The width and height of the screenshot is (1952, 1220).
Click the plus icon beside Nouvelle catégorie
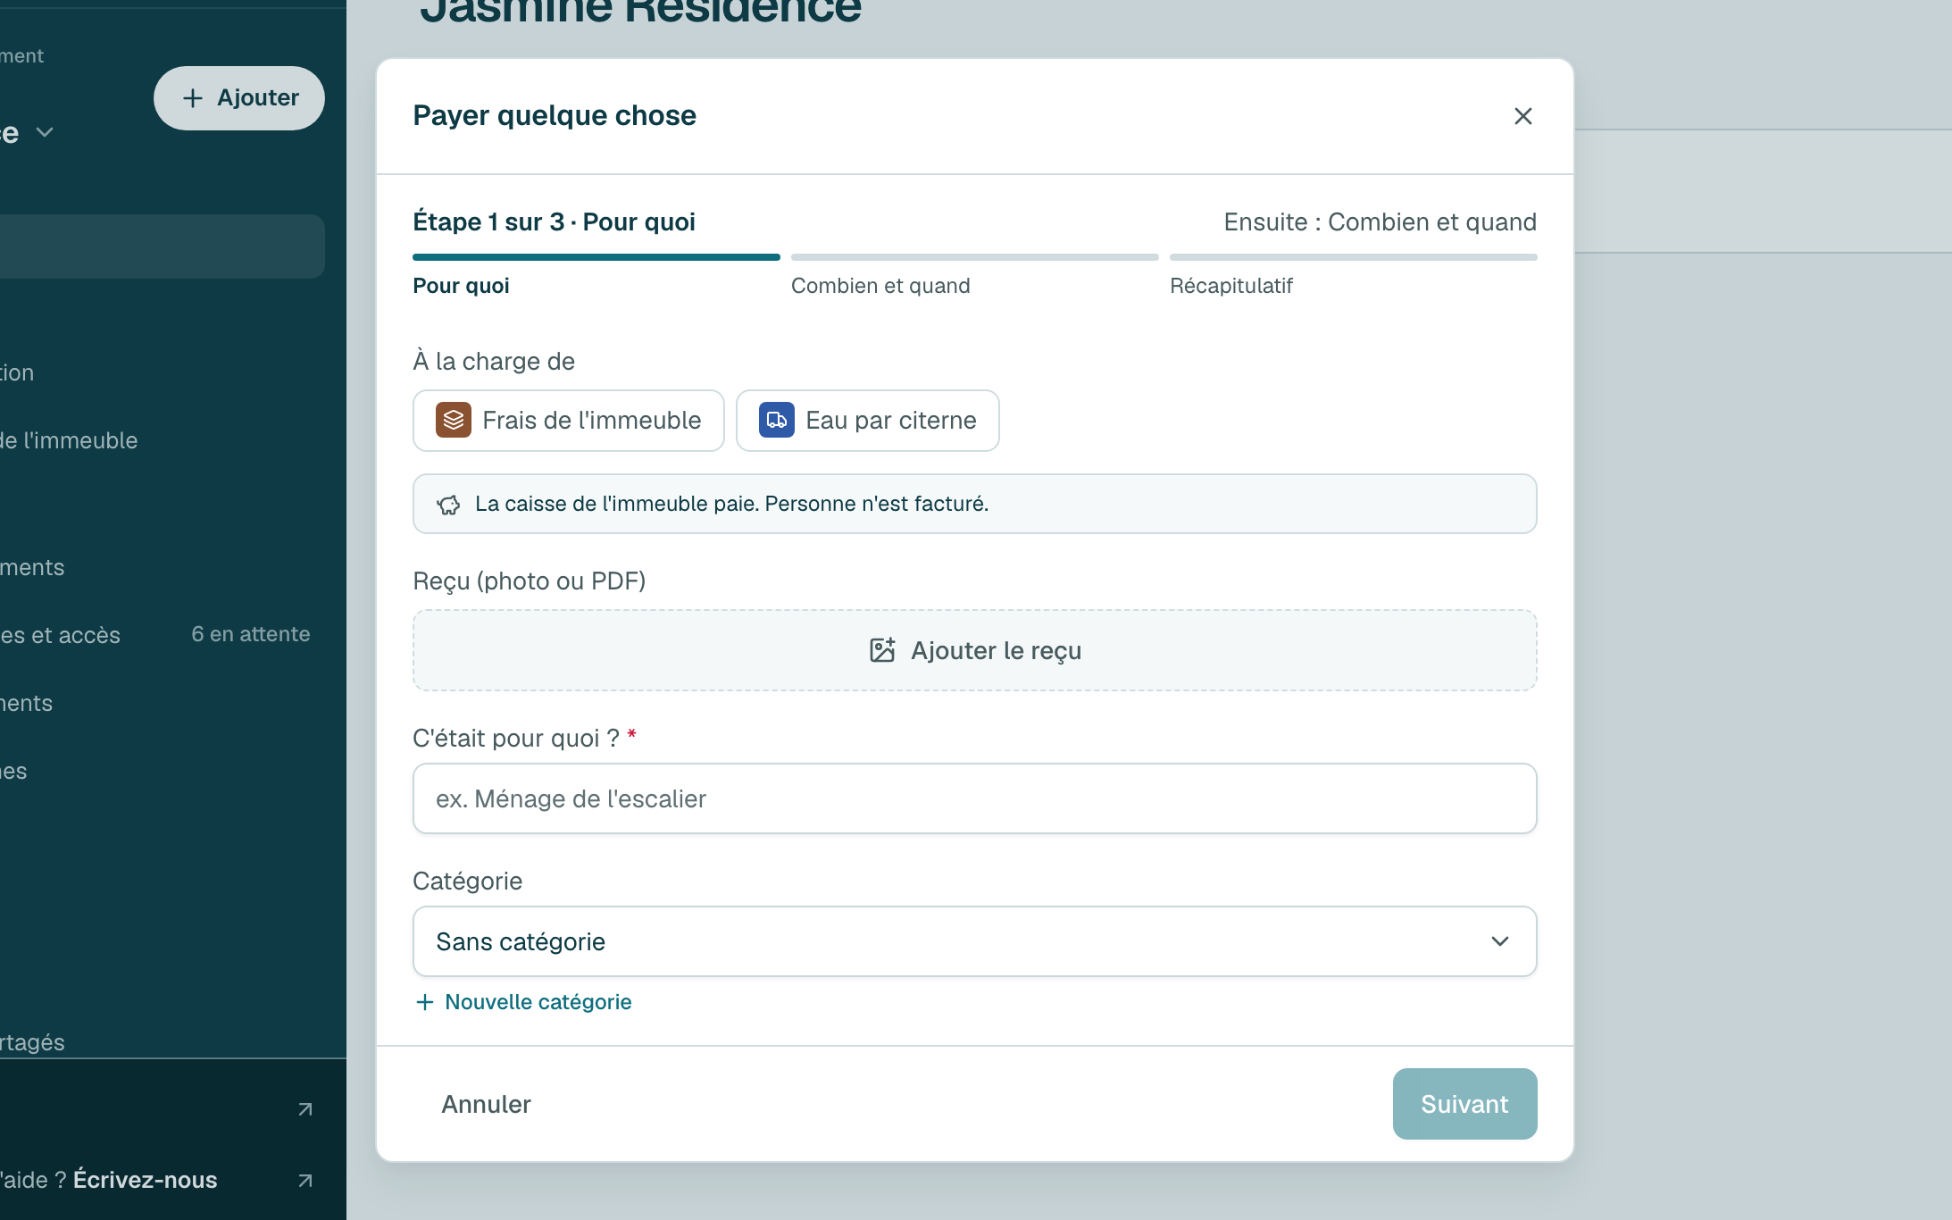[425, 1002]
